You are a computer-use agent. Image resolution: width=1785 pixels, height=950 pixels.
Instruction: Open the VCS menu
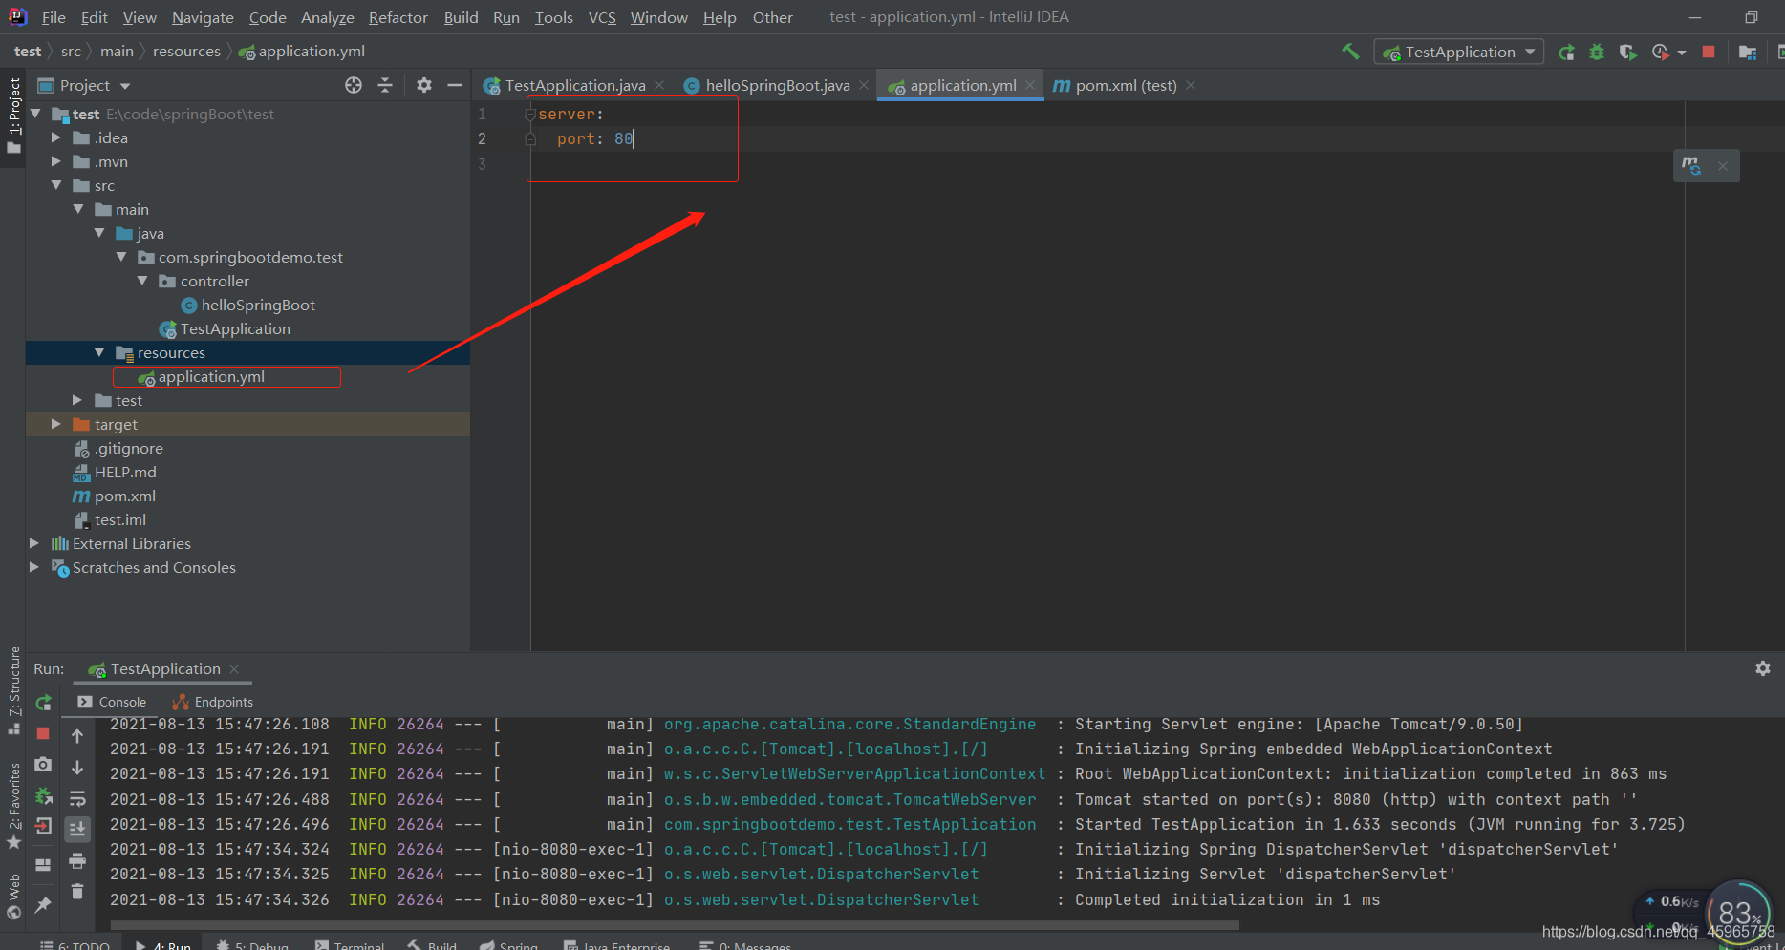[x=602, y=17]
